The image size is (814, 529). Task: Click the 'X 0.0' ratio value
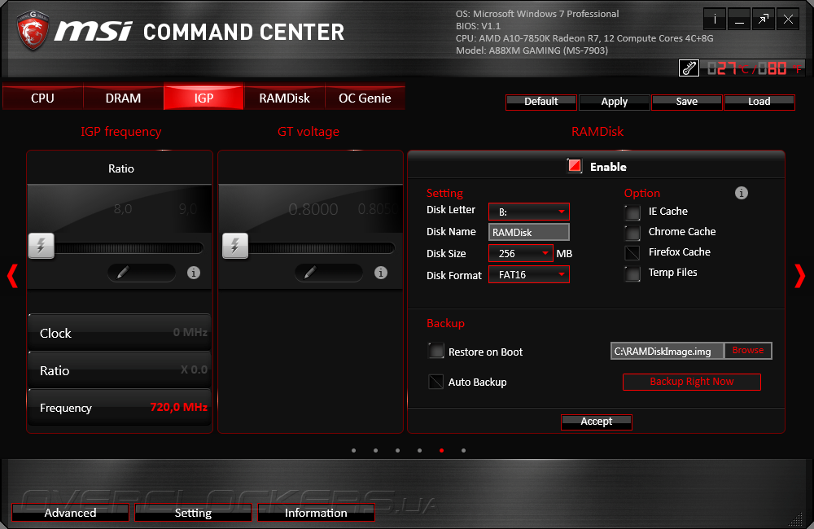pos(194,369)
